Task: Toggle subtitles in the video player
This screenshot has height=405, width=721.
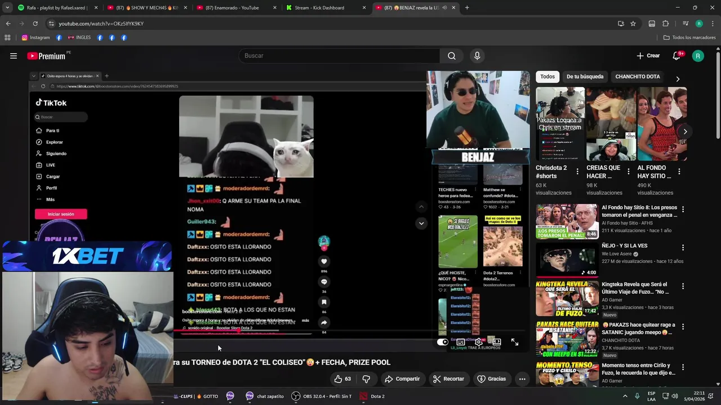Action: (x=461, y=342)
